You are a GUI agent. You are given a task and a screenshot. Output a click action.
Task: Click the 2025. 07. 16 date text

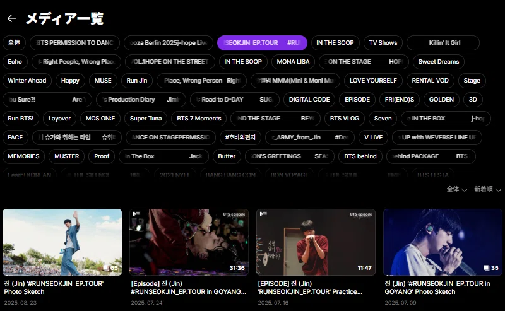273,303
